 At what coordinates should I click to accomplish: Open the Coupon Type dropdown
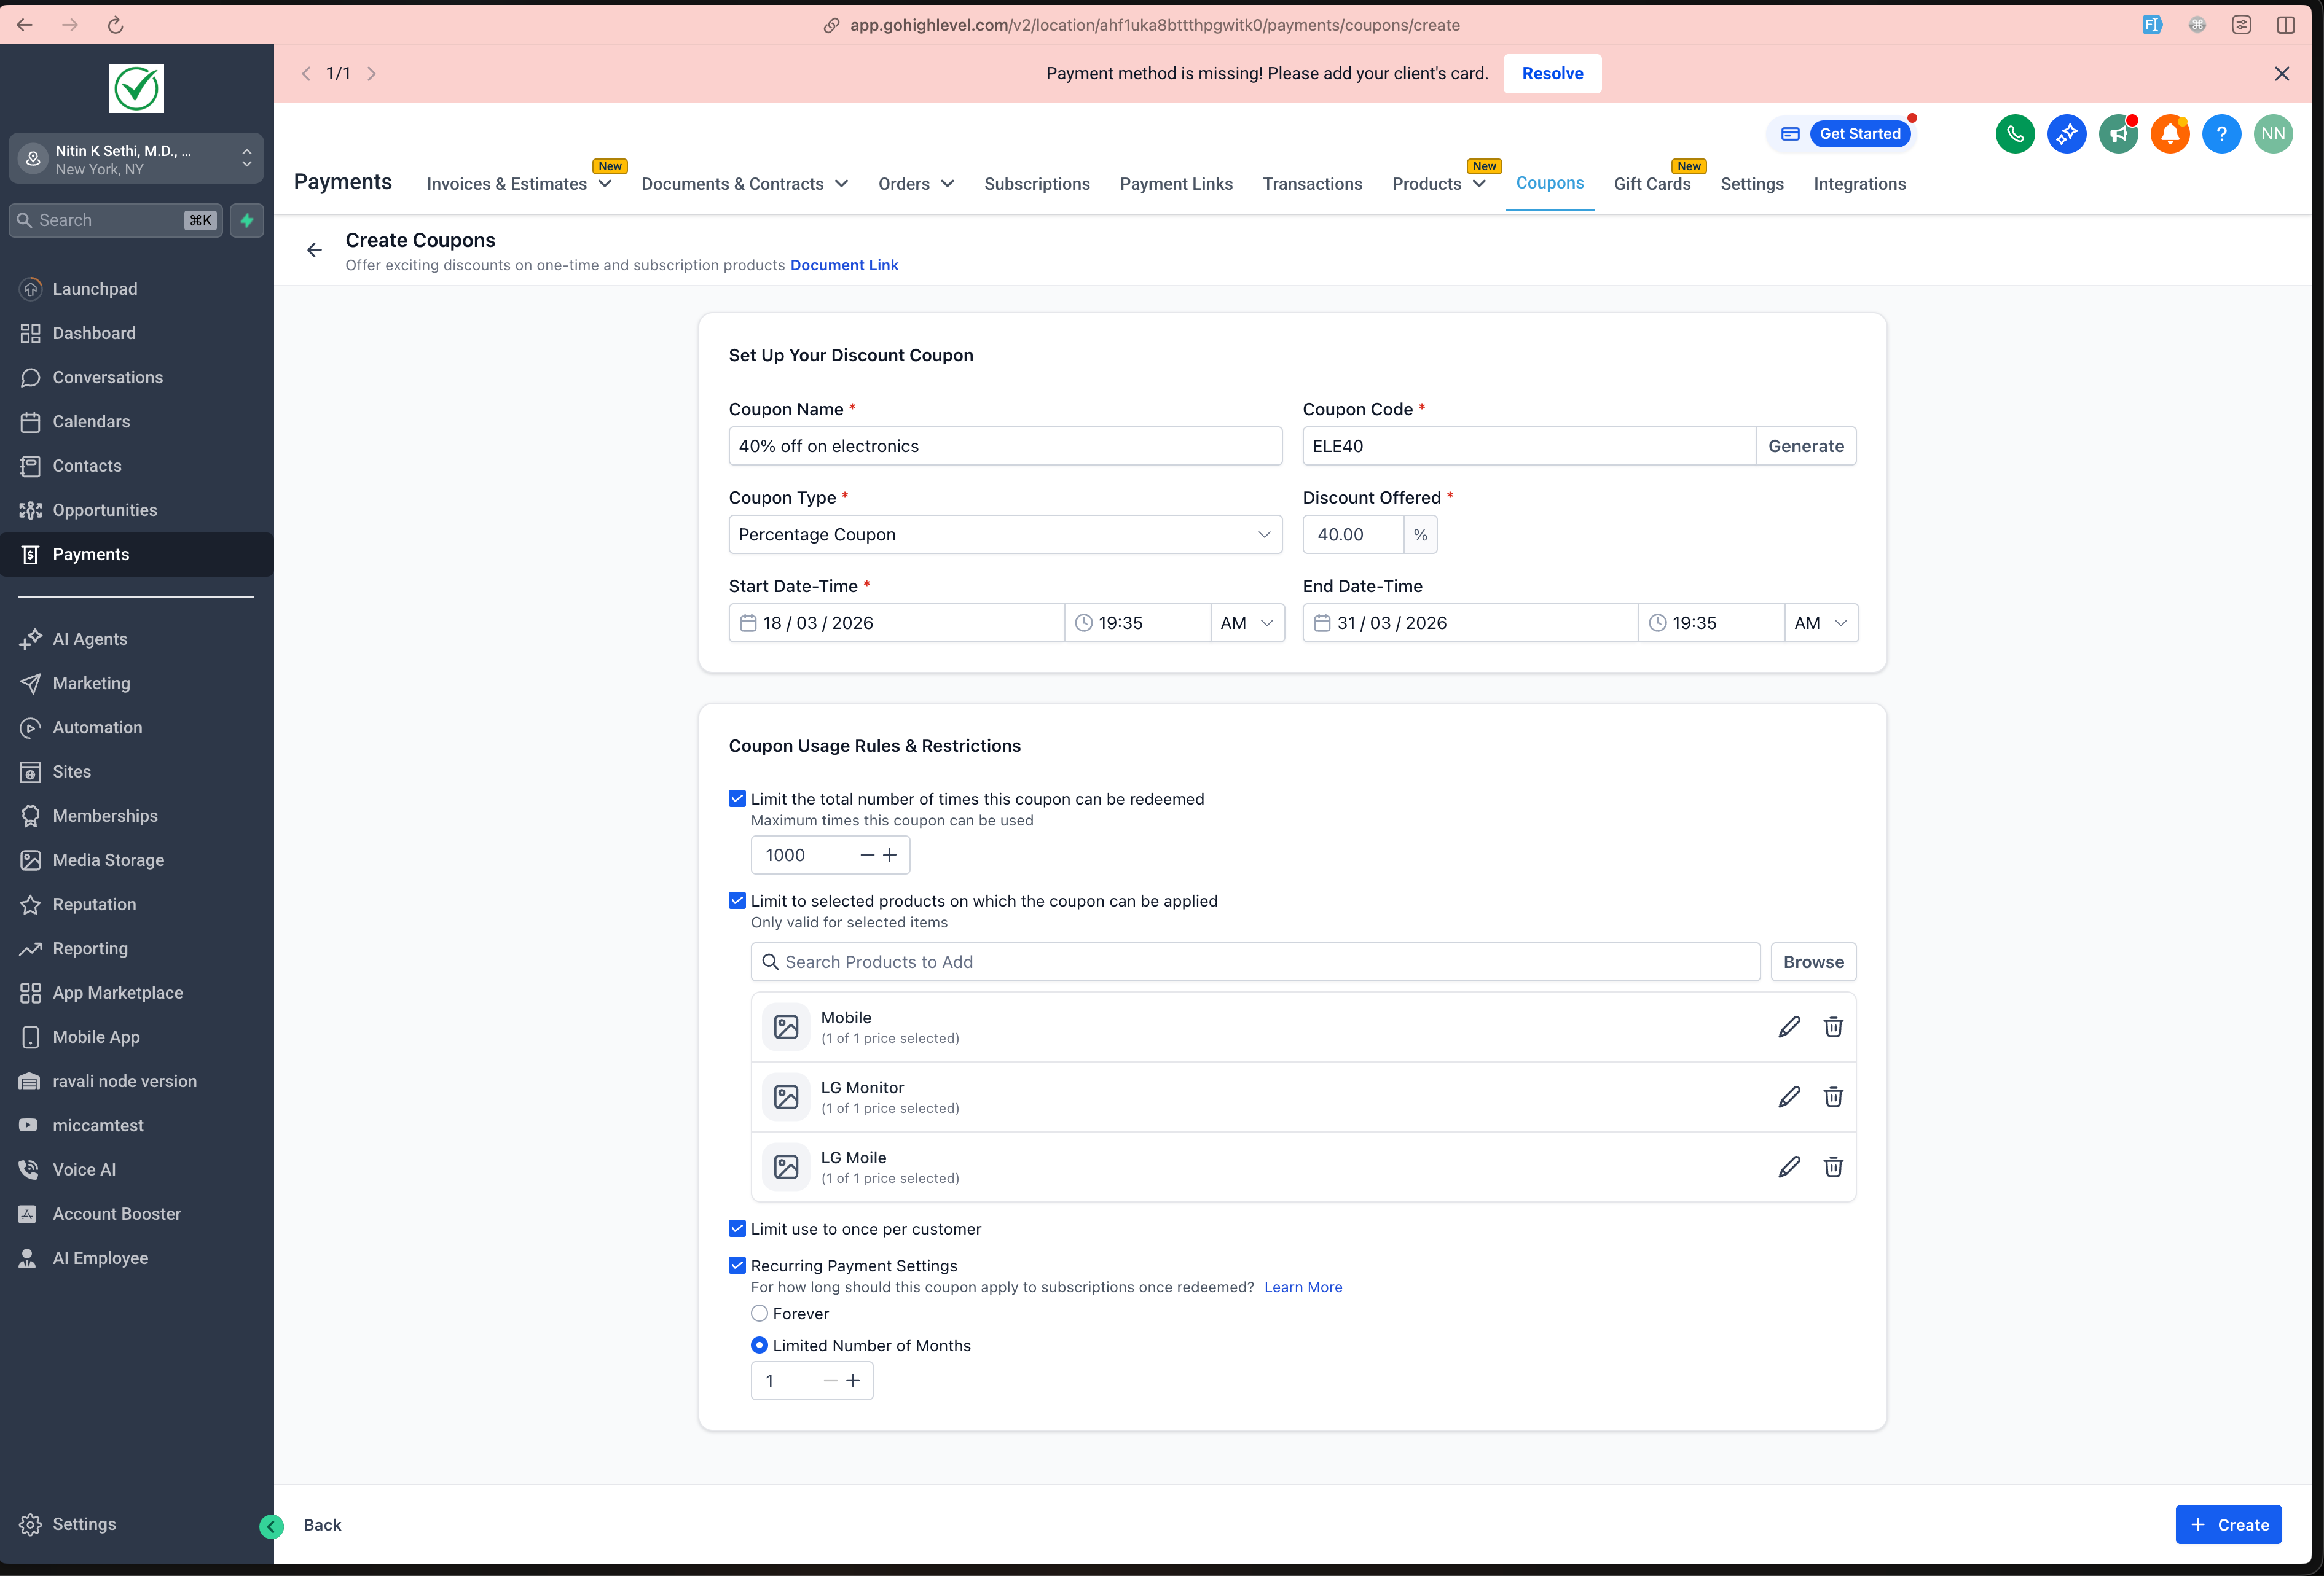[1005, 535]
